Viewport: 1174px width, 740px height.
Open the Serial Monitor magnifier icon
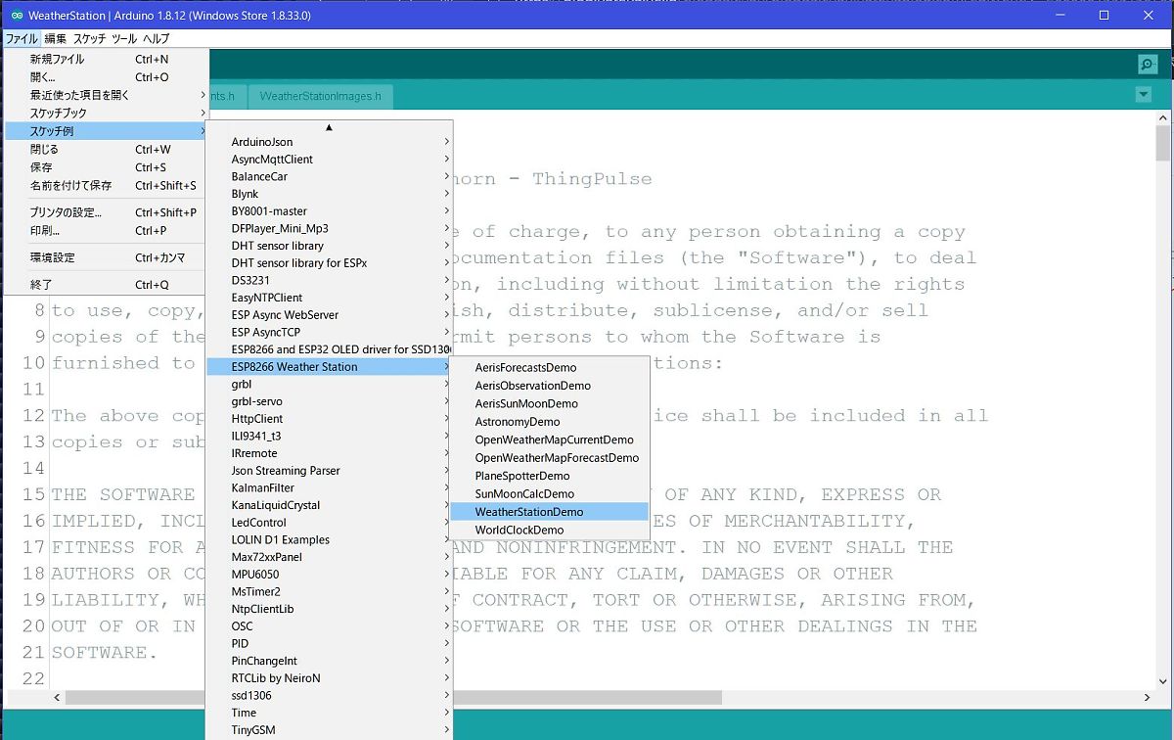coord(1148,64)
